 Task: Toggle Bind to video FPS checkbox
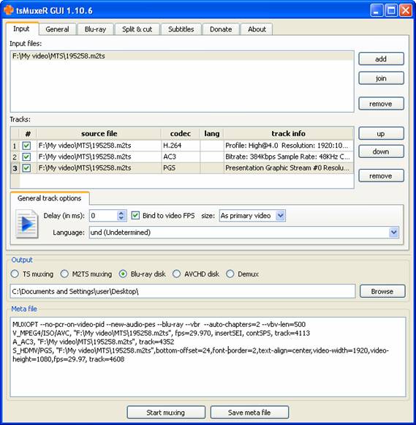pos(135,216)
